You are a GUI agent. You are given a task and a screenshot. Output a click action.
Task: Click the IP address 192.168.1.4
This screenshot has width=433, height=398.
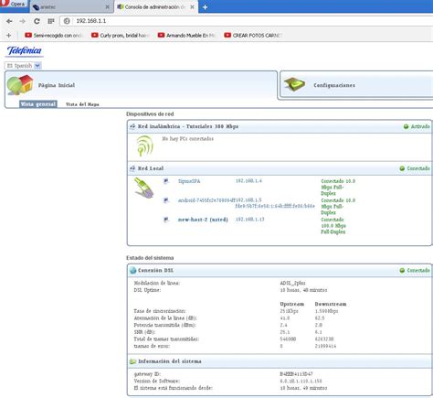click(x=248, y=181)
